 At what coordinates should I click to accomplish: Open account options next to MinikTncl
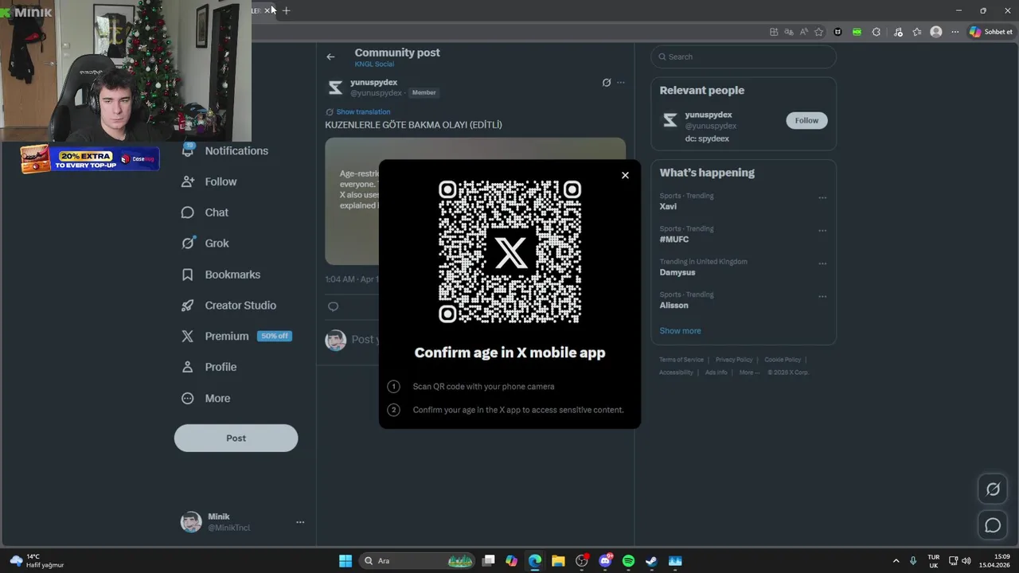[300, 522]
